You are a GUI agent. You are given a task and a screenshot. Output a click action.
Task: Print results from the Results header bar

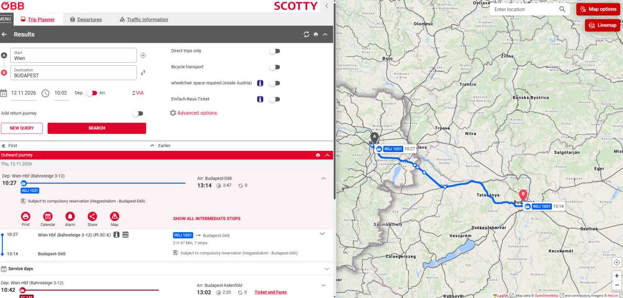coord(316,35)
